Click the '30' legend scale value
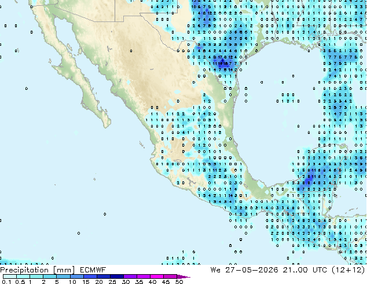This screenshot has height=284, width=367. click(126, 282)
